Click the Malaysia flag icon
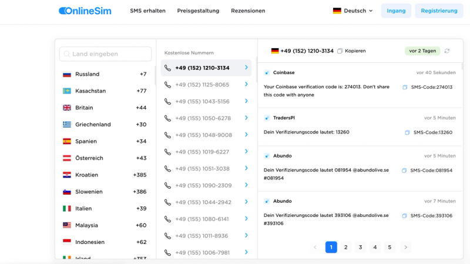The height and width of the screenshot is (264, 470). pos(67,225)
